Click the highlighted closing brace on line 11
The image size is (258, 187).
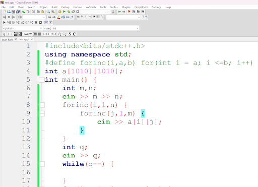(x=82, y=131)
